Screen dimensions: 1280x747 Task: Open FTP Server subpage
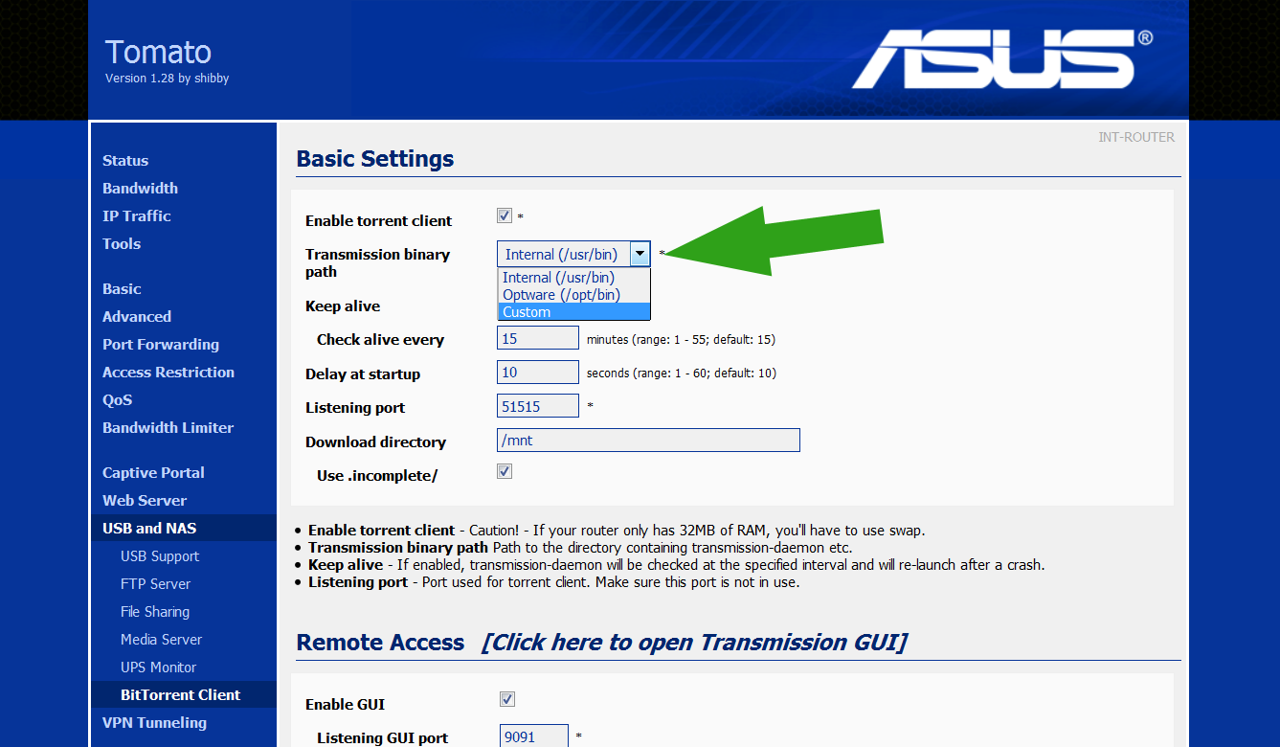tap(155, 584)
